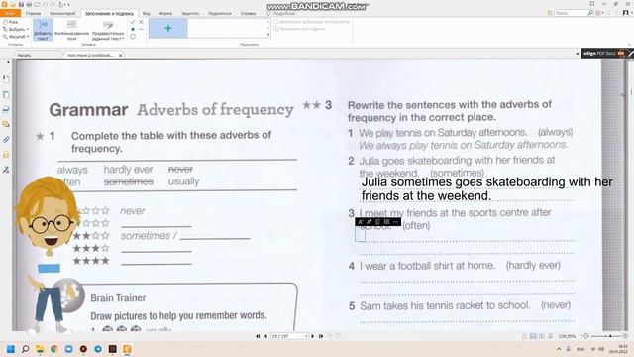
Task: Insert a check mark symbol
Action: tap(133, 22)
